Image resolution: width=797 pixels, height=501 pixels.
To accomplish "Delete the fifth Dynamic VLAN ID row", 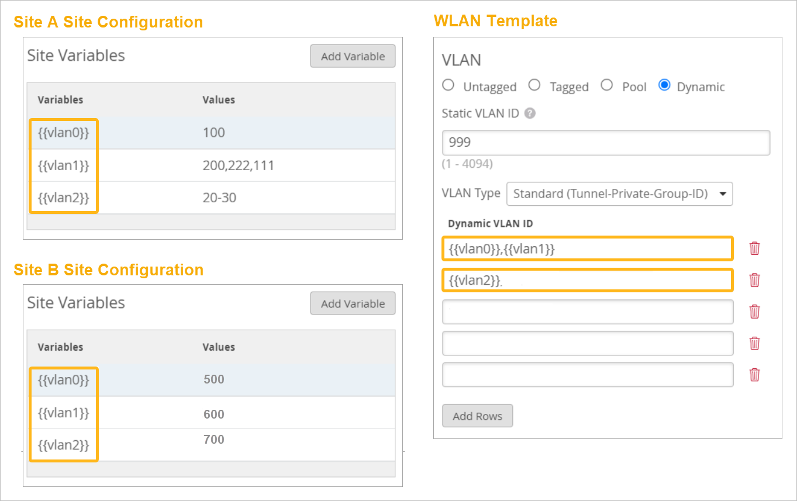I will [x=754, y=375].
